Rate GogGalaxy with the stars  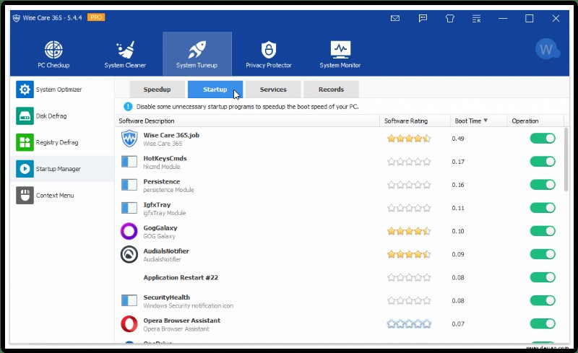[x=409, y=232]
